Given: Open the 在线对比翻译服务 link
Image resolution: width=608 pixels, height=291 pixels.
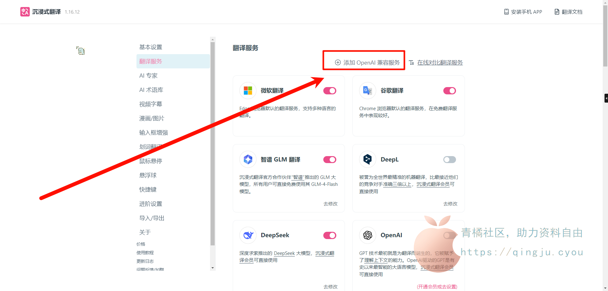Looking at the screenshot, I should (440, 63).
